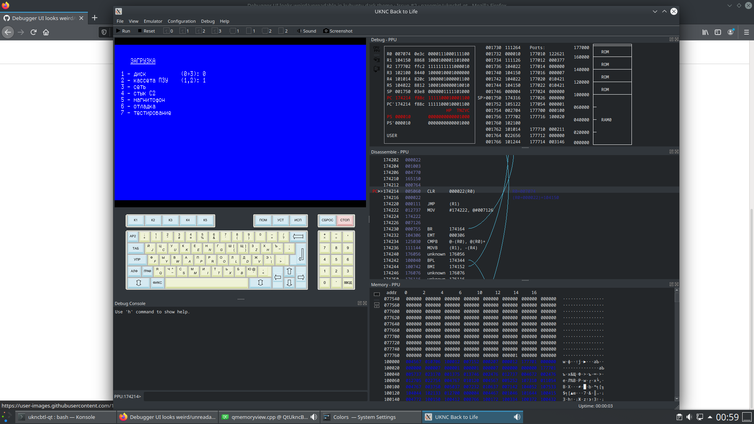Click floppy drive 3 toolbar icon
The width and height of the screenshot is (754, 424).
(216, 31)
